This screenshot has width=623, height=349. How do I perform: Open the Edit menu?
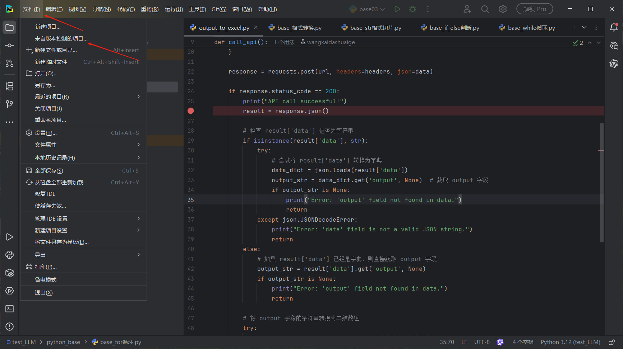(54, 9)
